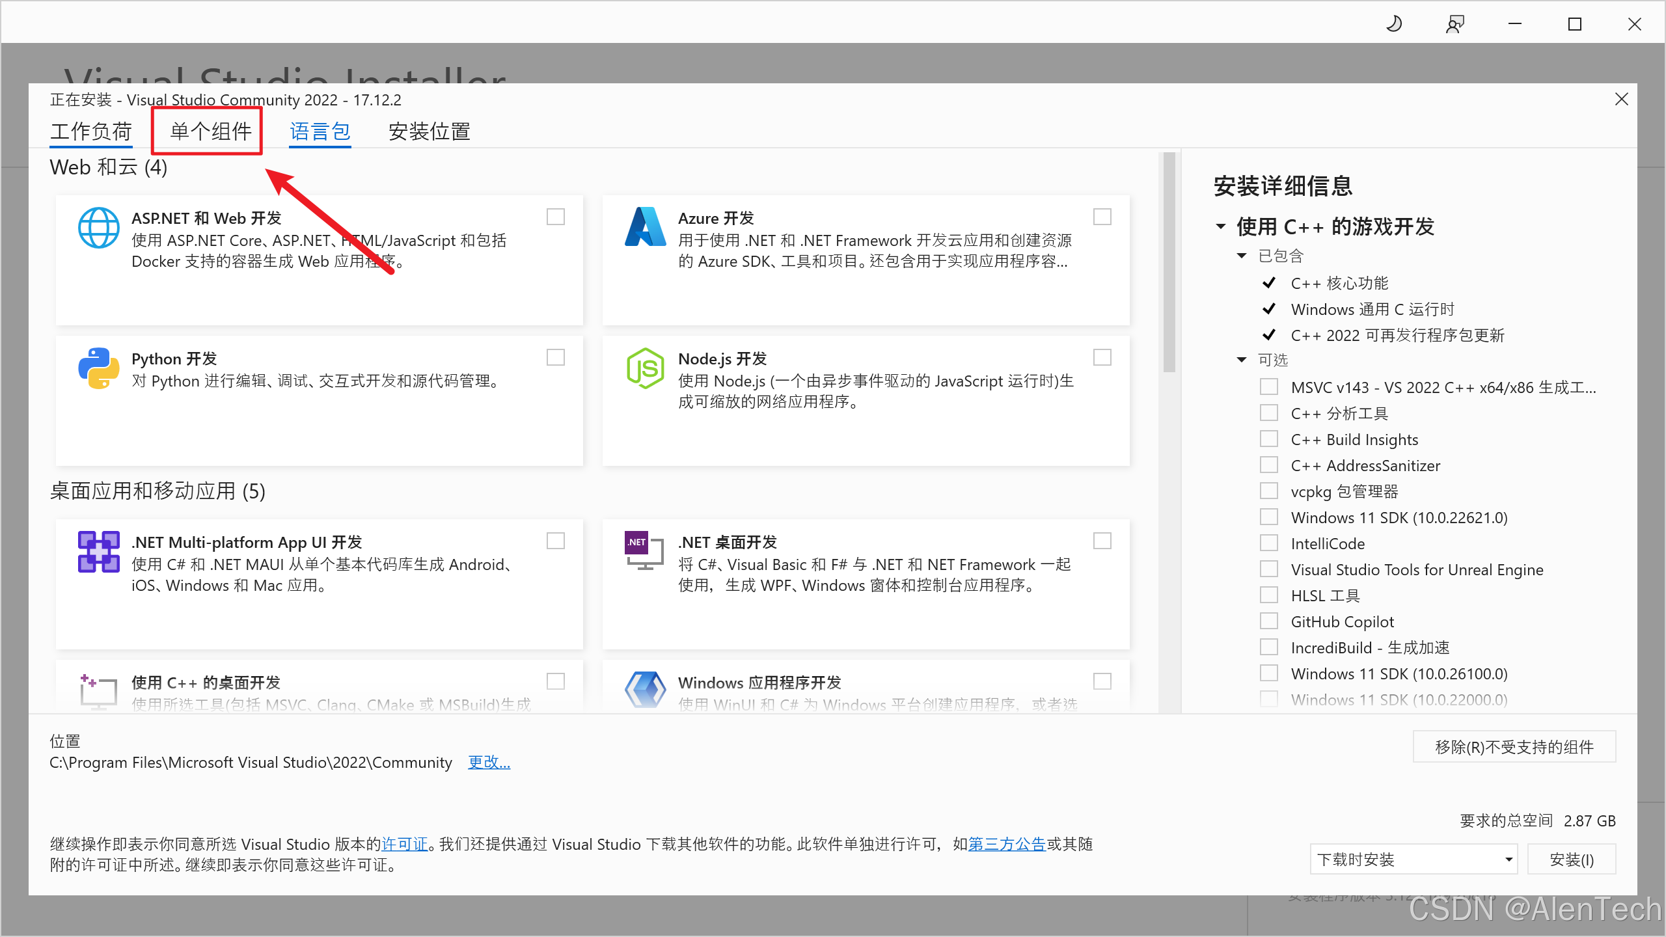The image size is (1666, 937).
Task: Click the Node.js hexagon logo icon
Action: click(645, 368)
